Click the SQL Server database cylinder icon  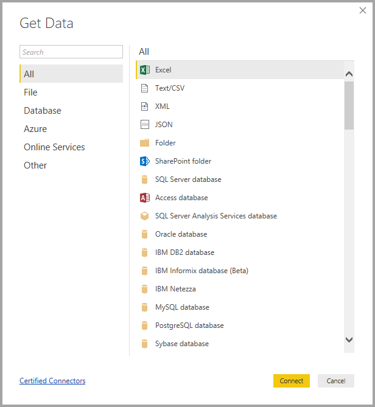click(x=145, y=179)
